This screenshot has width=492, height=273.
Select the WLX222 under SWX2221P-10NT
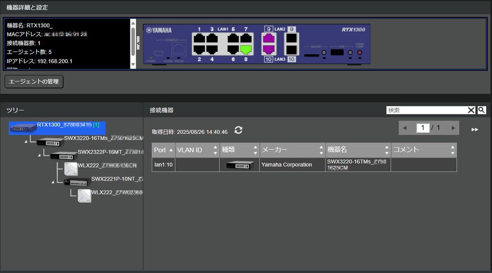coord(117,192)
